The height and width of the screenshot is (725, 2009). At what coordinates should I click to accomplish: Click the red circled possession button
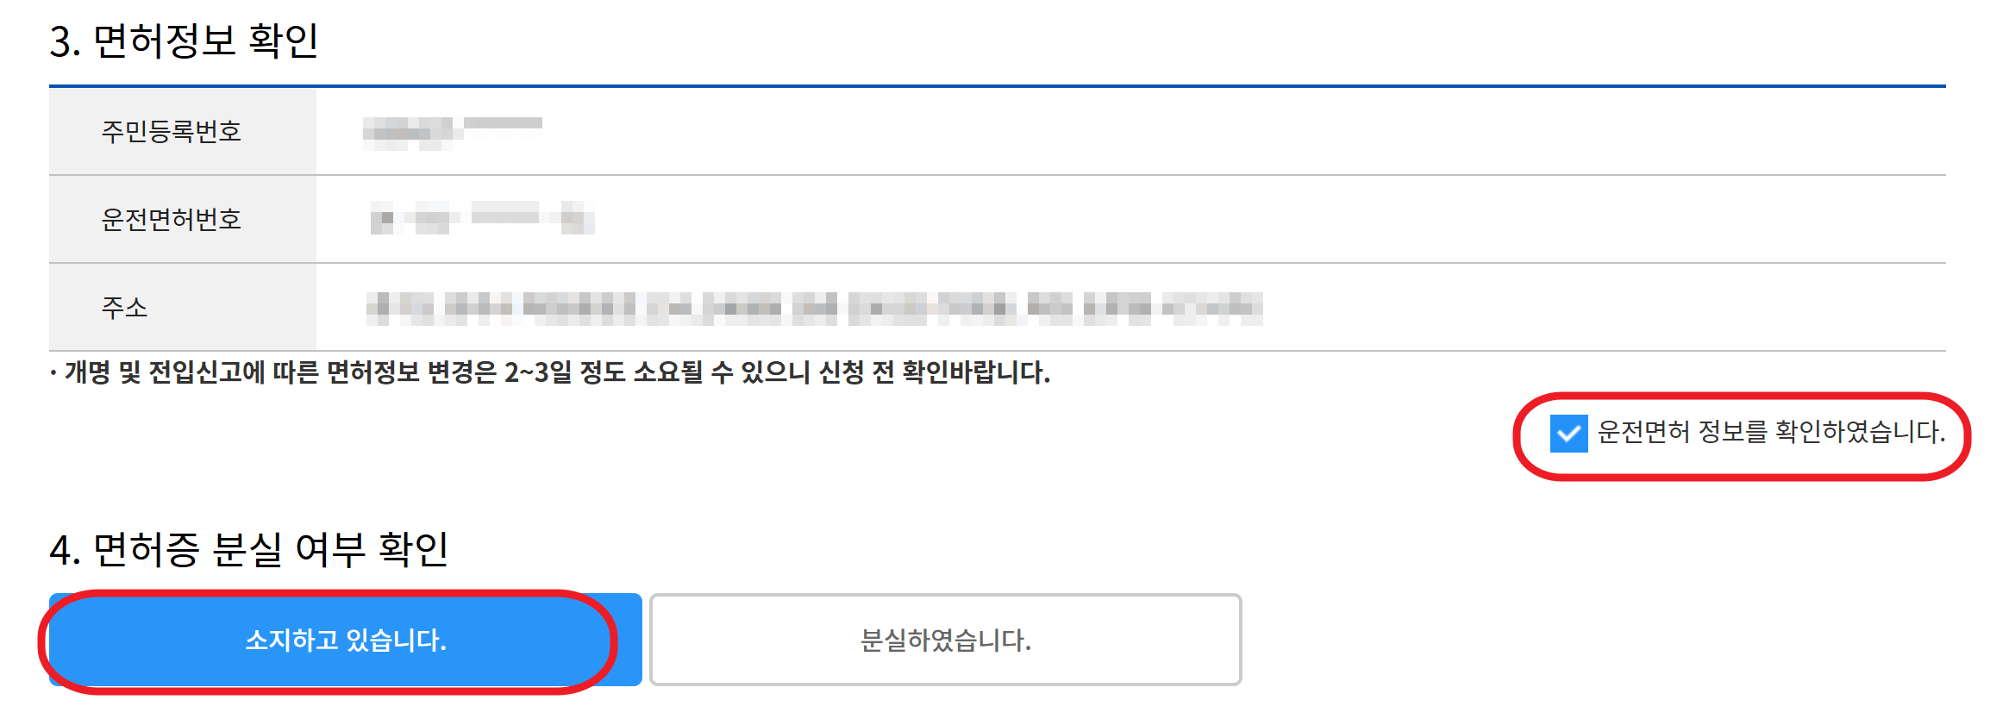(x=343, y=641)
